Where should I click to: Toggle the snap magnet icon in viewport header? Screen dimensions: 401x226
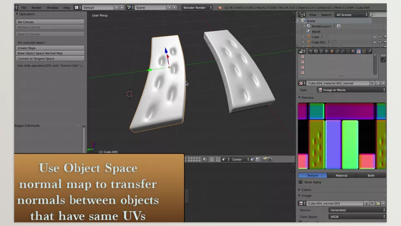click(218, 159)
